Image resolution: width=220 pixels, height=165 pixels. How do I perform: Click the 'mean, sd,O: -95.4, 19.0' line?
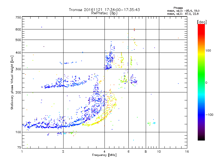coord(183,11)
